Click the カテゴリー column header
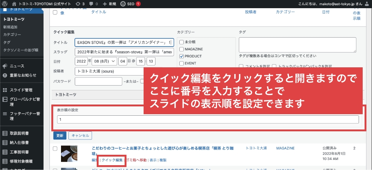This screenshot has width=372, height=170. pos(285,12)
